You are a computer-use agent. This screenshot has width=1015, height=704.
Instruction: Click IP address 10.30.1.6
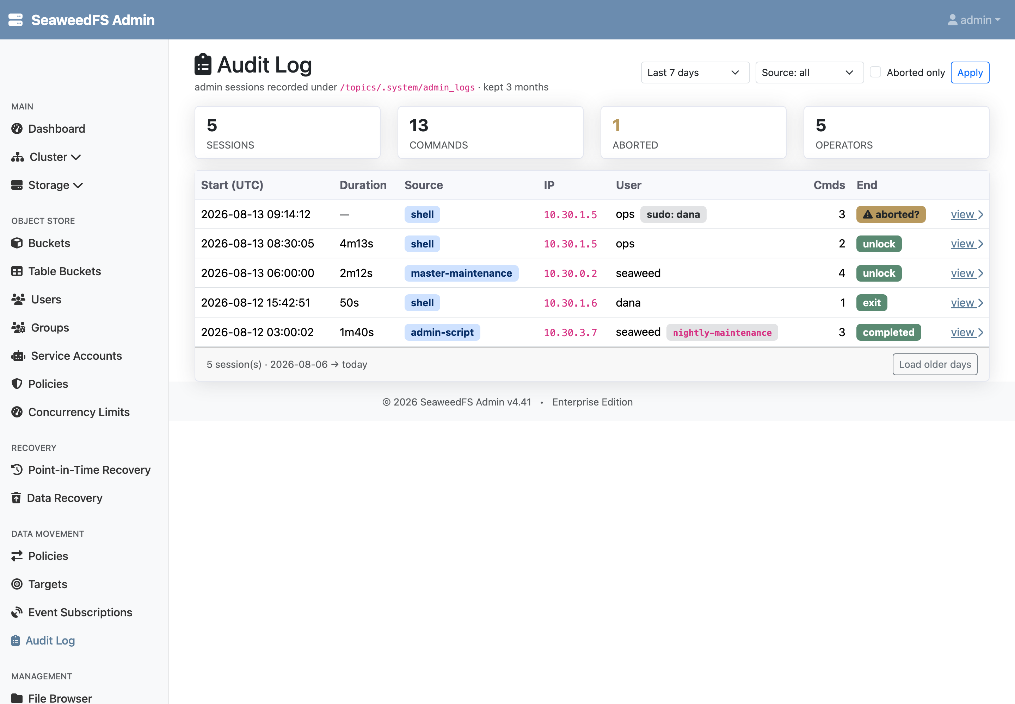pyautogui.click(x=570, y=303)
